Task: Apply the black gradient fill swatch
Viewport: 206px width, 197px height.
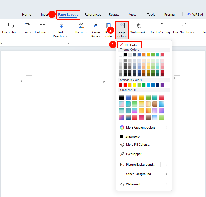Action: (x=121, y=97)
